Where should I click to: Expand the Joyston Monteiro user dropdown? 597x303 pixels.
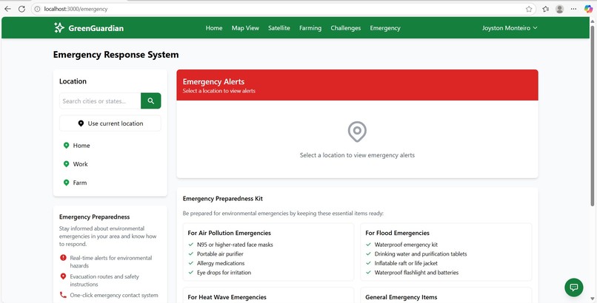point(510,28)
